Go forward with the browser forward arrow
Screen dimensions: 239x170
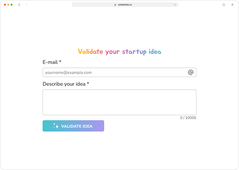pos(26,5)
